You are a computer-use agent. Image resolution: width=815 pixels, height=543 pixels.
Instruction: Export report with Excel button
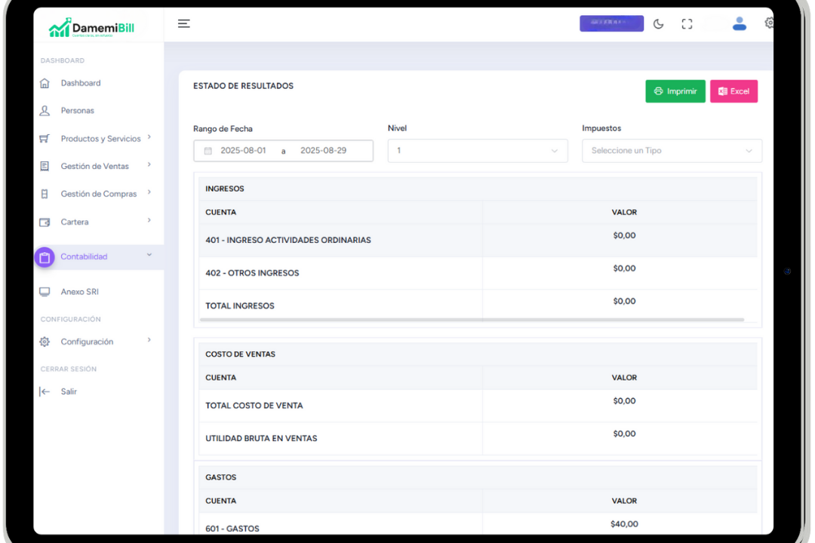pyautogui.click(x=733, y=91)
